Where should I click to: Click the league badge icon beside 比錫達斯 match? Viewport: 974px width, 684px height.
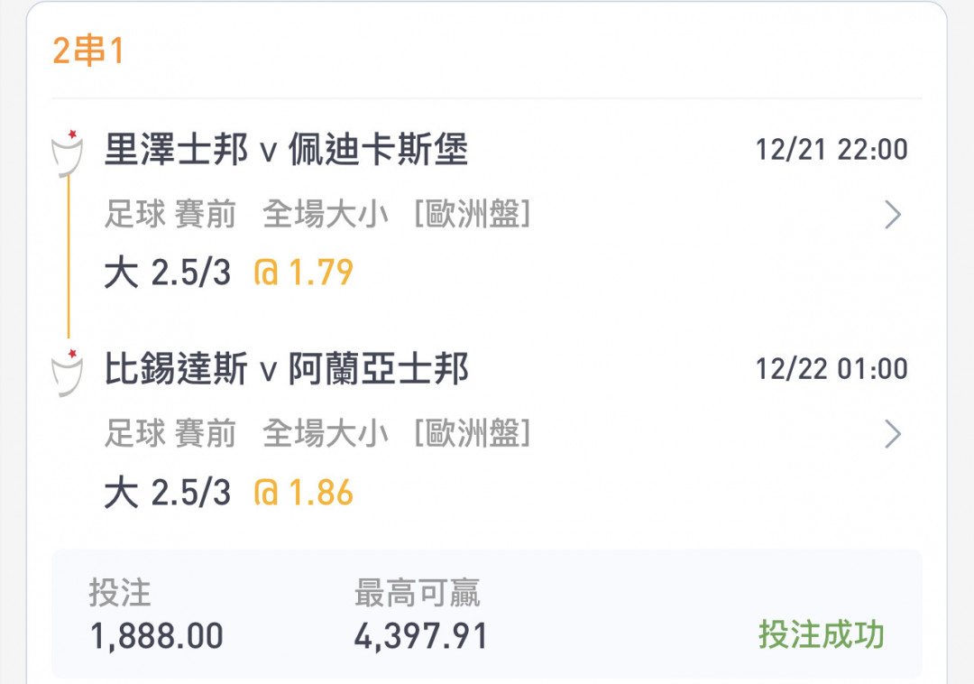[67, 373]
